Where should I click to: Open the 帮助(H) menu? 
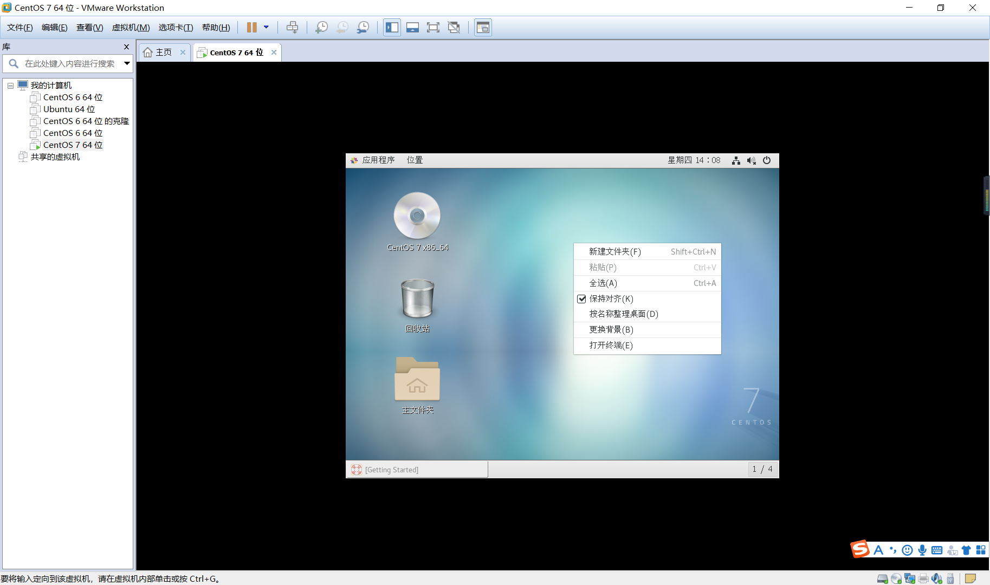216,28
